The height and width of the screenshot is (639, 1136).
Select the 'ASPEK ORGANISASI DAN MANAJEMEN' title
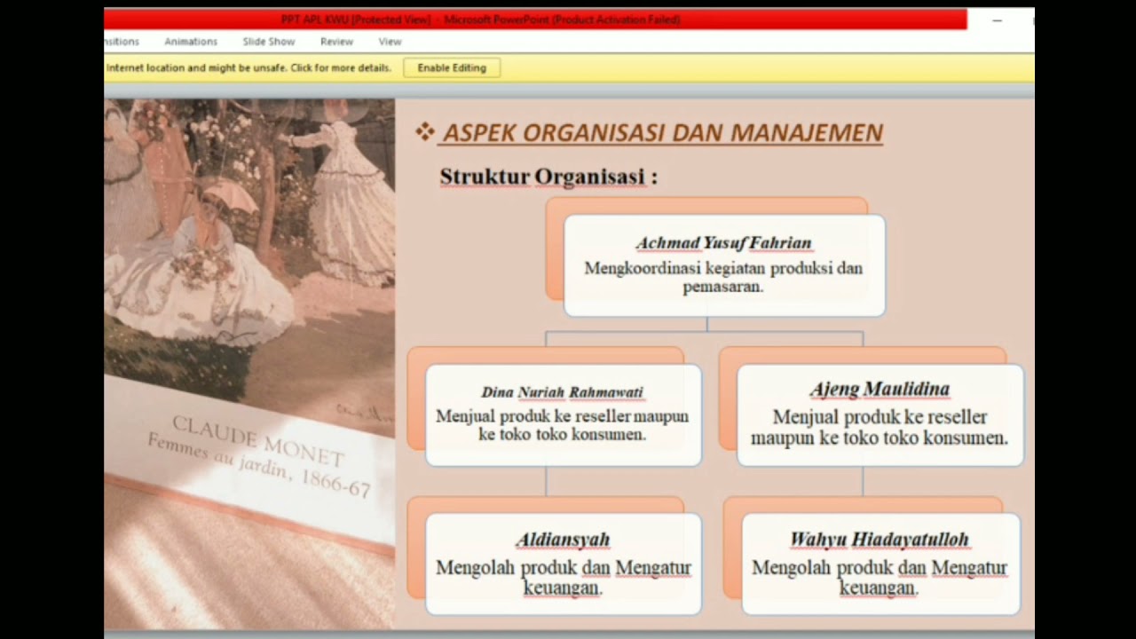pyautogui.click(x=662, y=133)
